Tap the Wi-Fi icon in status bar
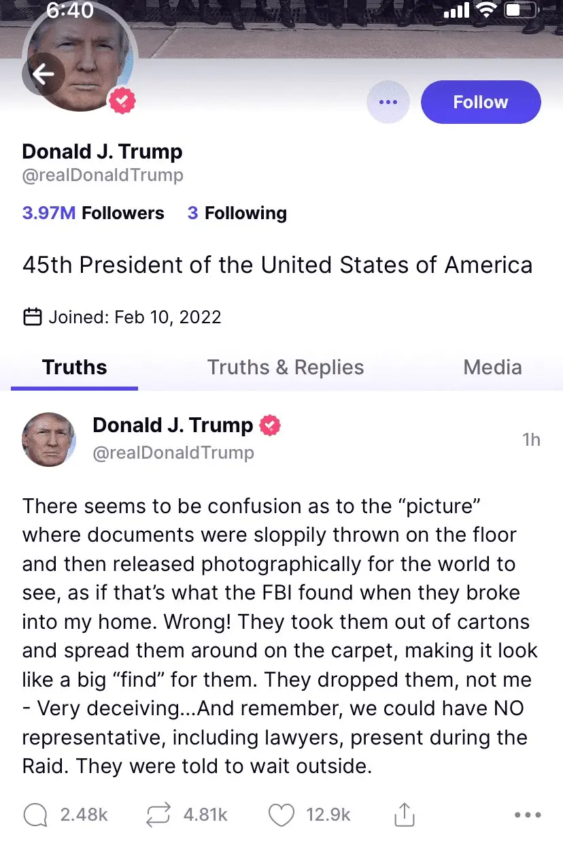This screenshot has width=563, height=850. pos(486,10)
